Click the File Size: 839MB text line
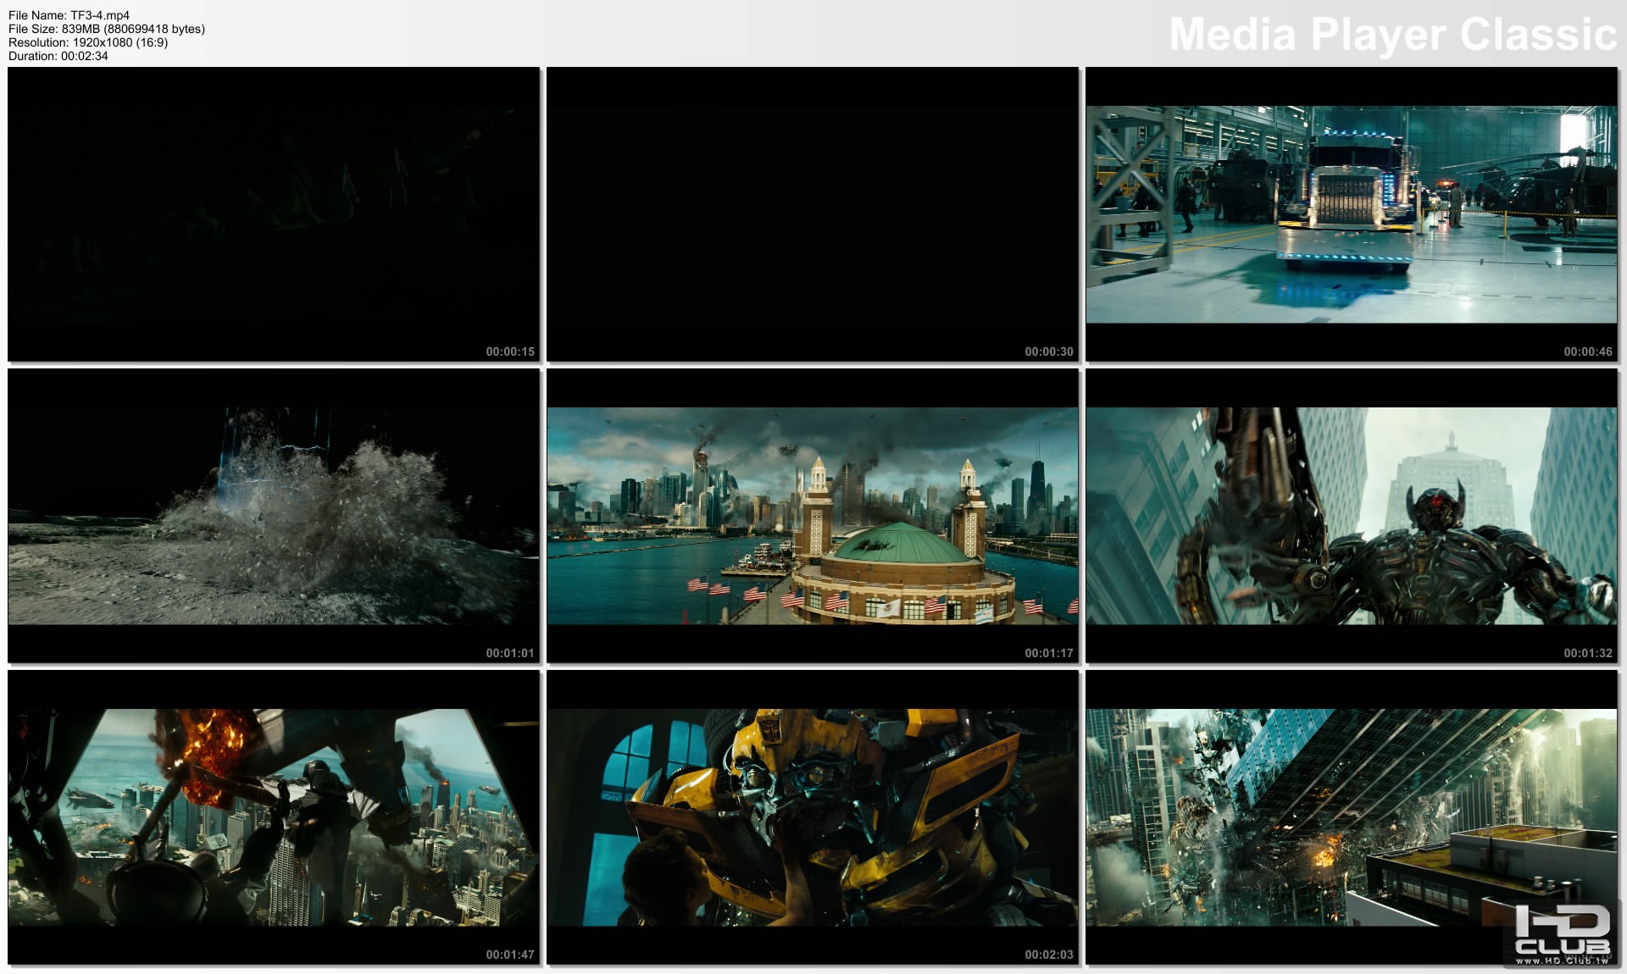1627x974 pixels. pyautogui.click(x=107, y=29)
